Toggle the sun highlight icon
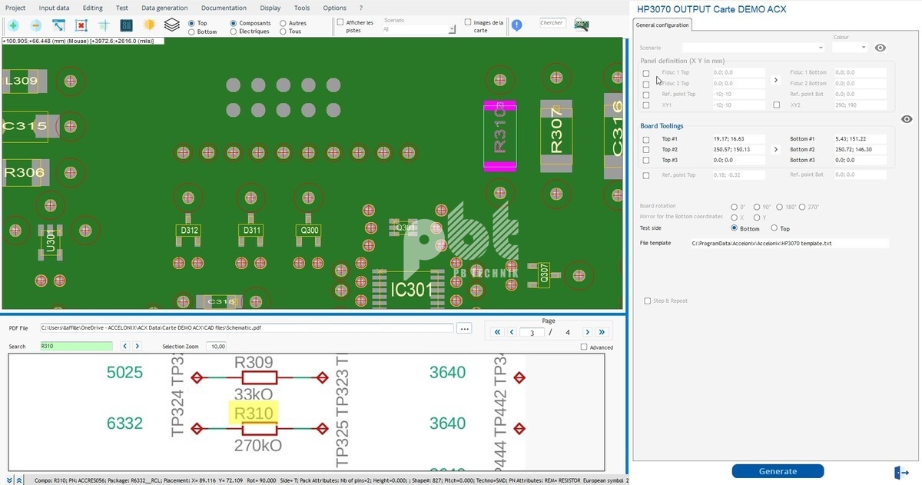This screenshot has width=922, height=485. click(149, 25)
